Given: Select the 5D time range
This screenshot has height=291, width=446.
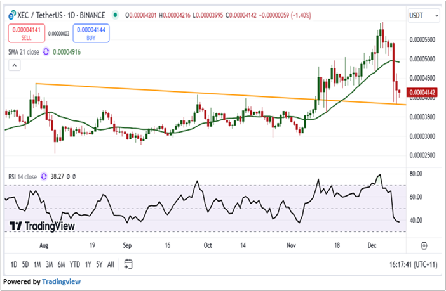Looking at the screenshot, I should point(25,264).
